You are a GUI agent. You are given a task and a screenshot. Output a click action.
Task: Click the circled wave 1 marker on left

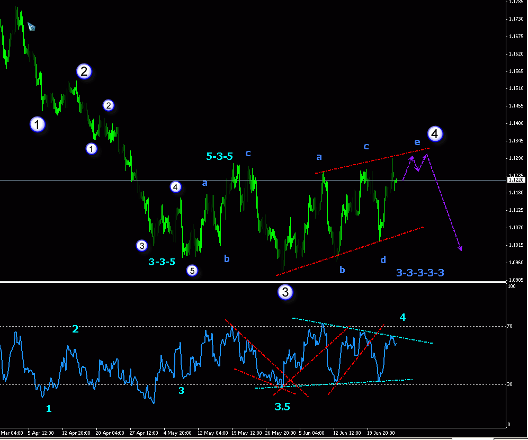pyautogui.click(x=37, y=124)
